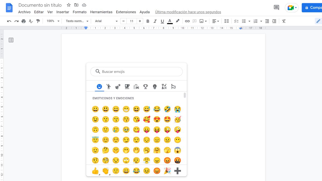Open the Insertar menu

63,12
